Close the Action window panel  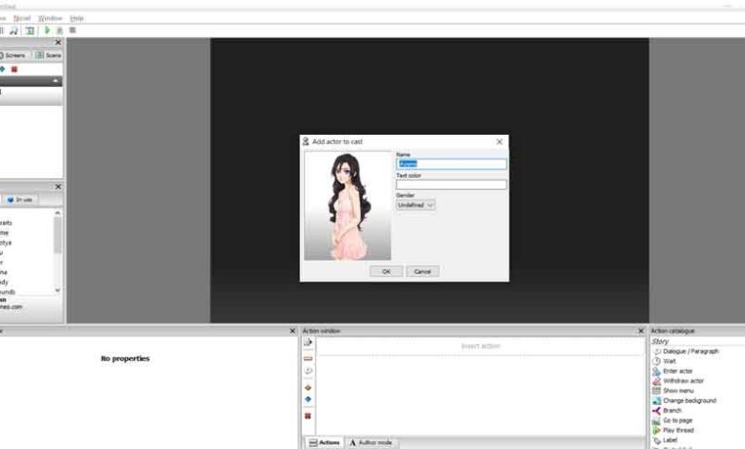point(641,331)
